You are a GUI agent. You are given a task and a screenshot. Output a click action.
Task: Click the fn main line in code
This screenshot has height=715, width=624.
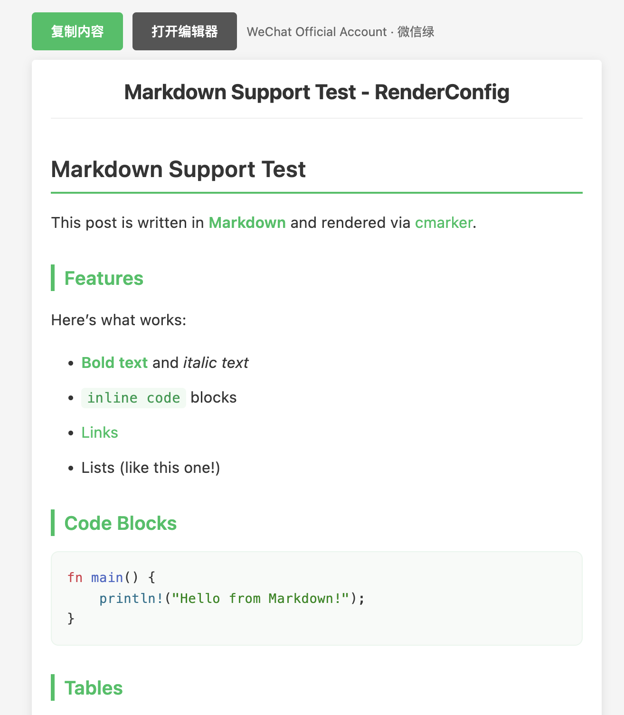111,577
